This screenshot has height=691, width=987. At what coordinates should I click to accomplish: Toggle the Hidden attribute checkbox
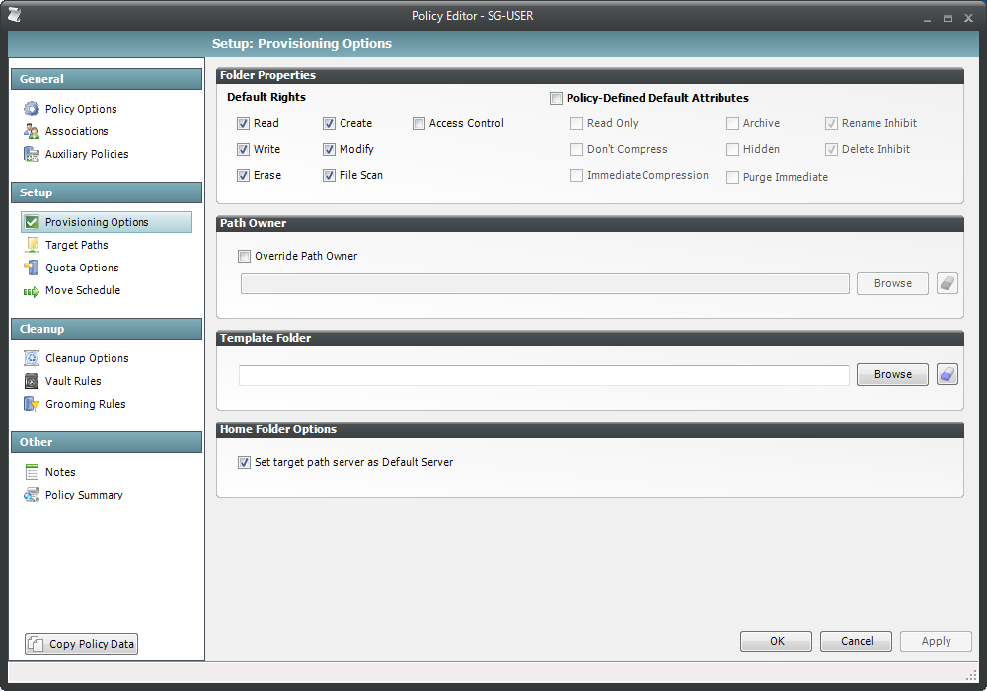(732, 150)
